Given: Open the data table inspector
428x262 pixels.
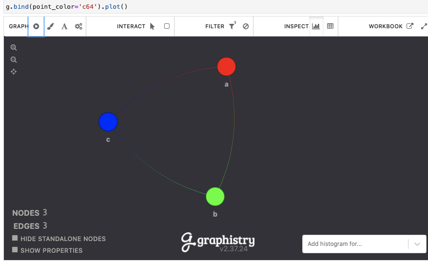Looking at the screenshot, I should pos(331,26).
